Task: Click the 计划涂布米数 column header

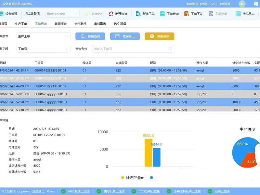Action: click(241, 63)
